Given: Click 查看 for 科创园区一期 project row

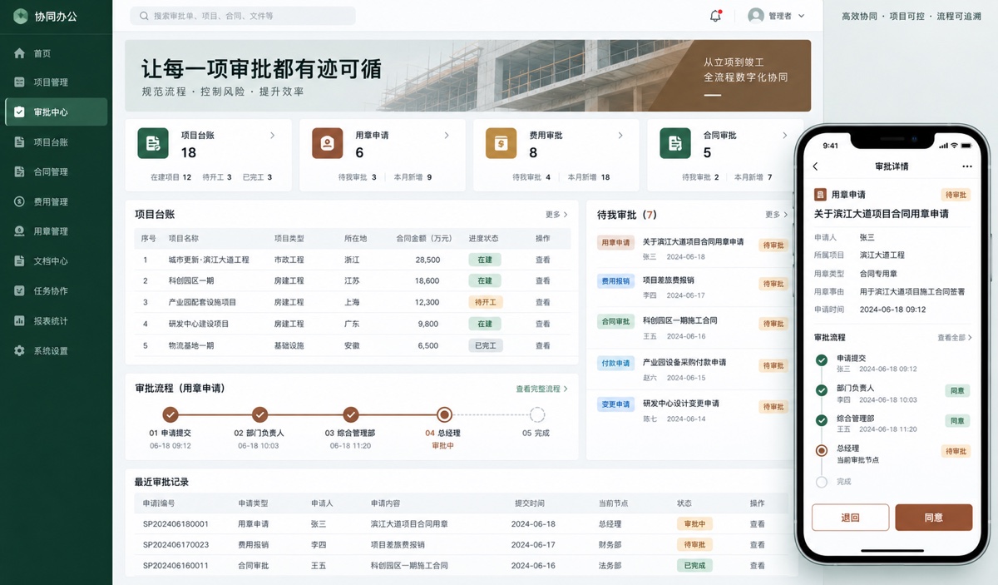Looking at the screenshot, I should pos(543,281).
